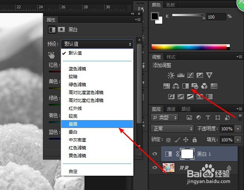Choose the 最黑 preset
This screenshot has width=244, height=190.
(97, 124)
